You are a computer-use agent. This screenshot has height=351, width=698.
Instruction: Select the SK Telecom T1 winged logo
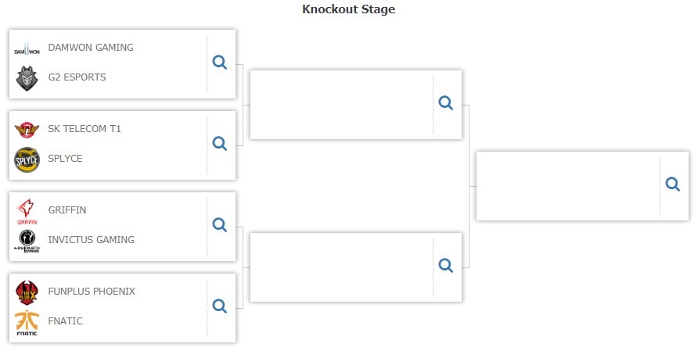27,130
